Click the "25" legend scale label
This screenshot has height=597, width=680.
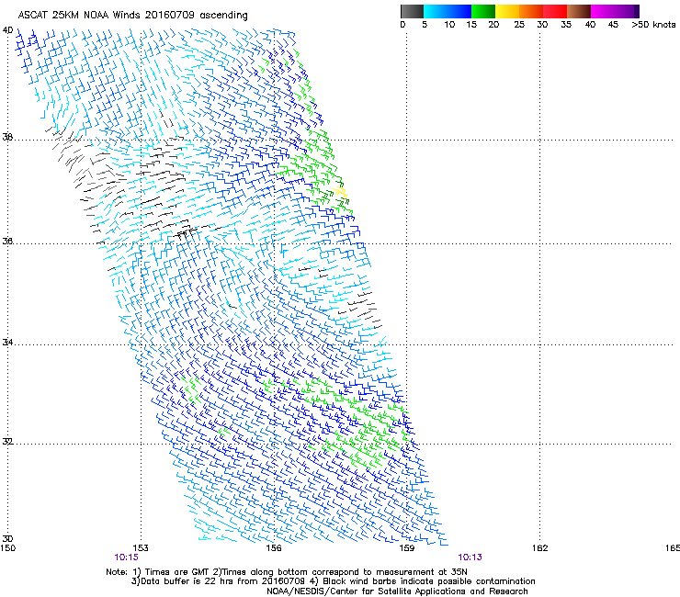tap(519, 25)
